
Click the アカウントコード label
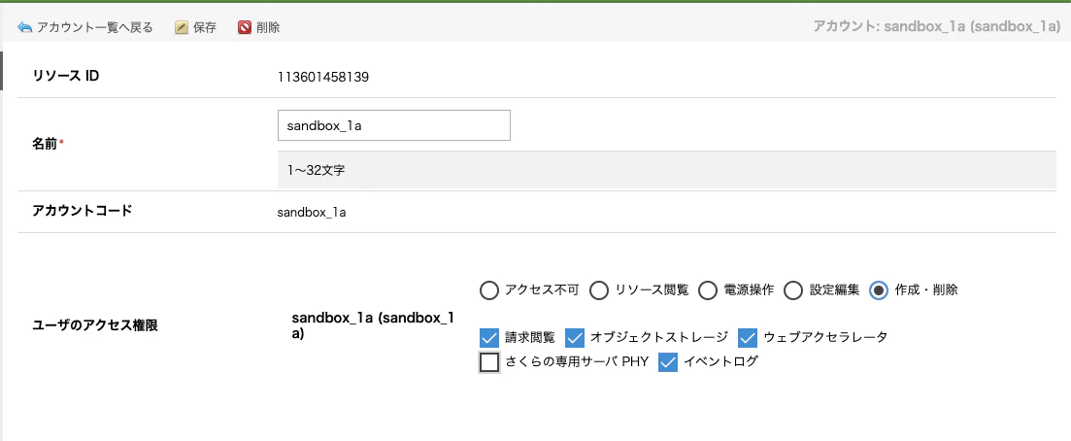[x=82, y=211]
